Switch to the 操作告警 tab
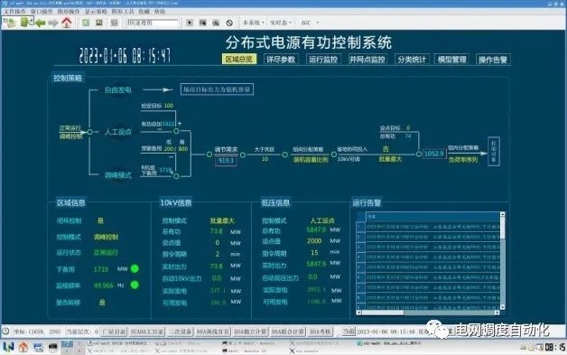This screenshot has height=355, width=567. (x=493, y=60)
